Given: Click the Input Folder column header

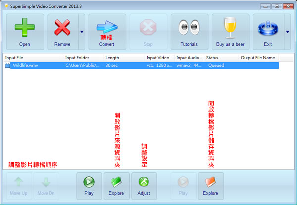Looking at the screenshot, I should (x=83, y=58).
